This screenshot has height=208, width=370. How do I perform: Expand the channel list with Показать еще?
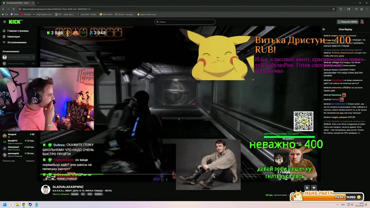pyautogui.click(x=9, y=161)
